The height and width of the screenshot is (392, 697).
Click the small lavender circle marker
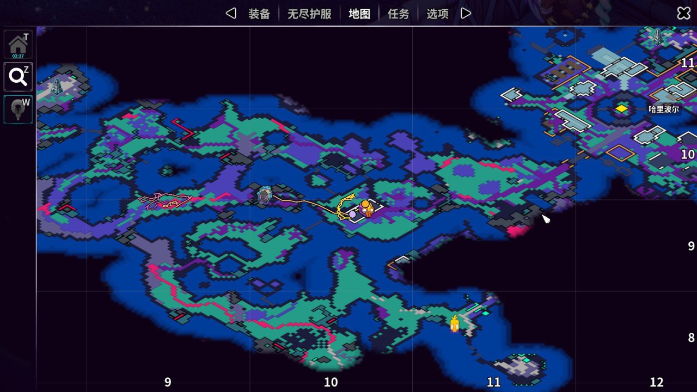(352, 215)
